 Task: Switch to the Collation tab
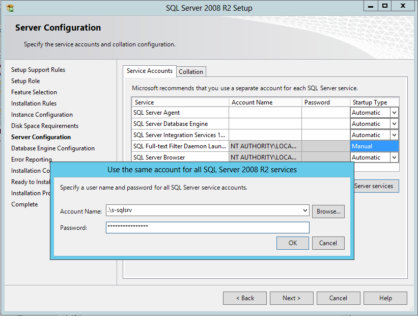[x=191, y=72]
